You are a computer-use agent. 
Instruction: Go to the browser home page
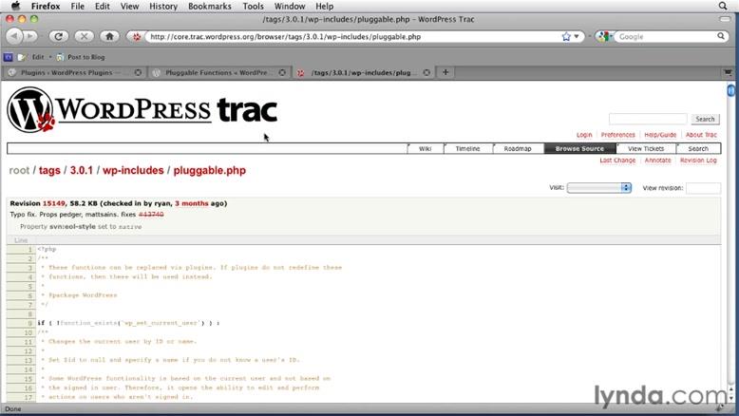[x=111, y=37]
